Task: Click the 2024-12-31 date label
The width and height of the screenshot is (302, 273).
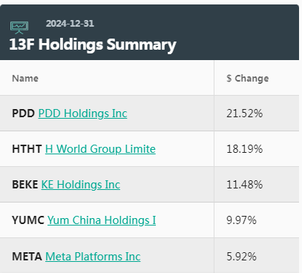Action: point(70,24)
